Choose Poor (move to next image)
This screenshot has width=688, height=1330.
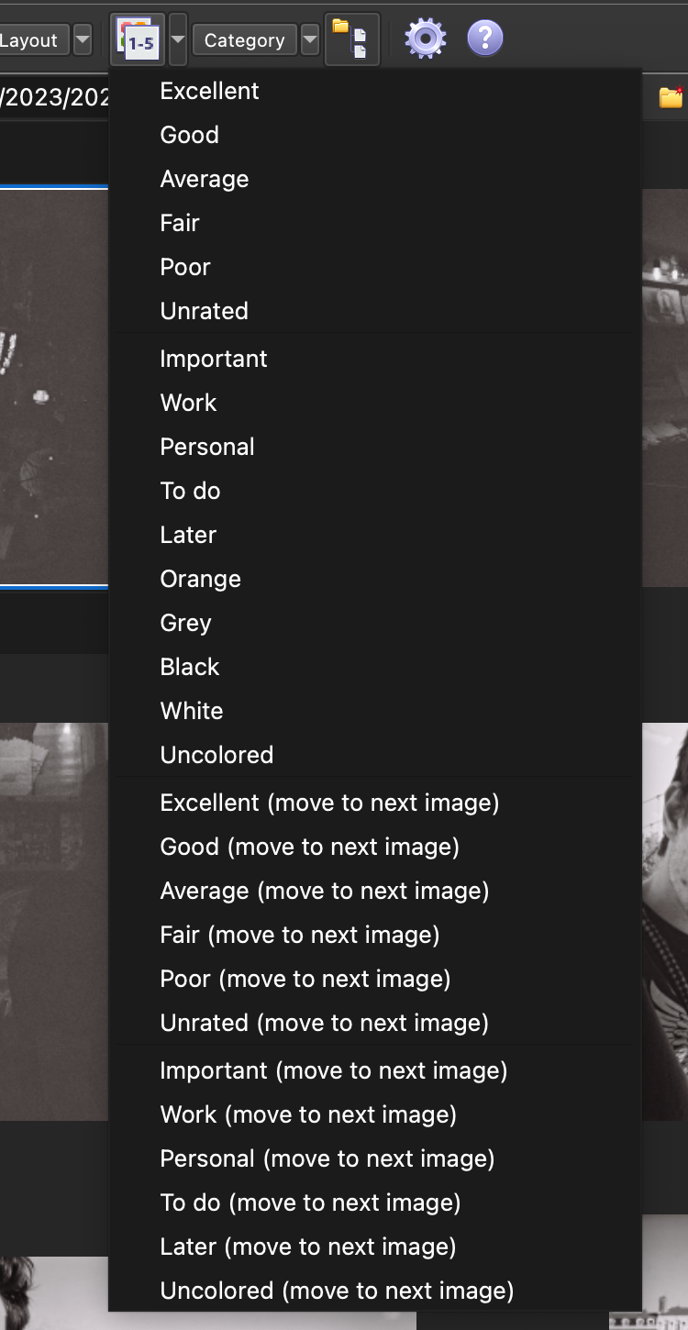coord(305,979)
